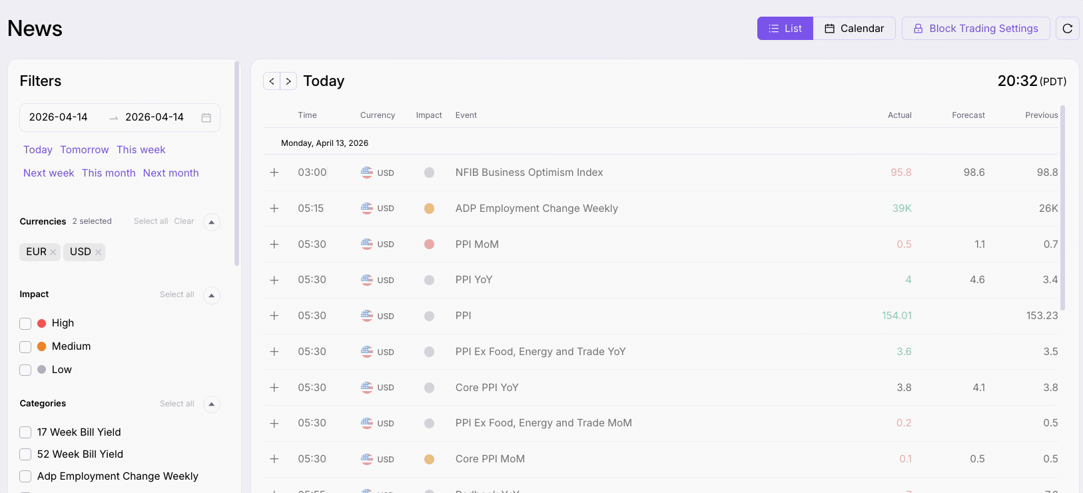
Task: Expand the Core PPI MoM row
Action: pyautogui.click(x=274, y=459)
